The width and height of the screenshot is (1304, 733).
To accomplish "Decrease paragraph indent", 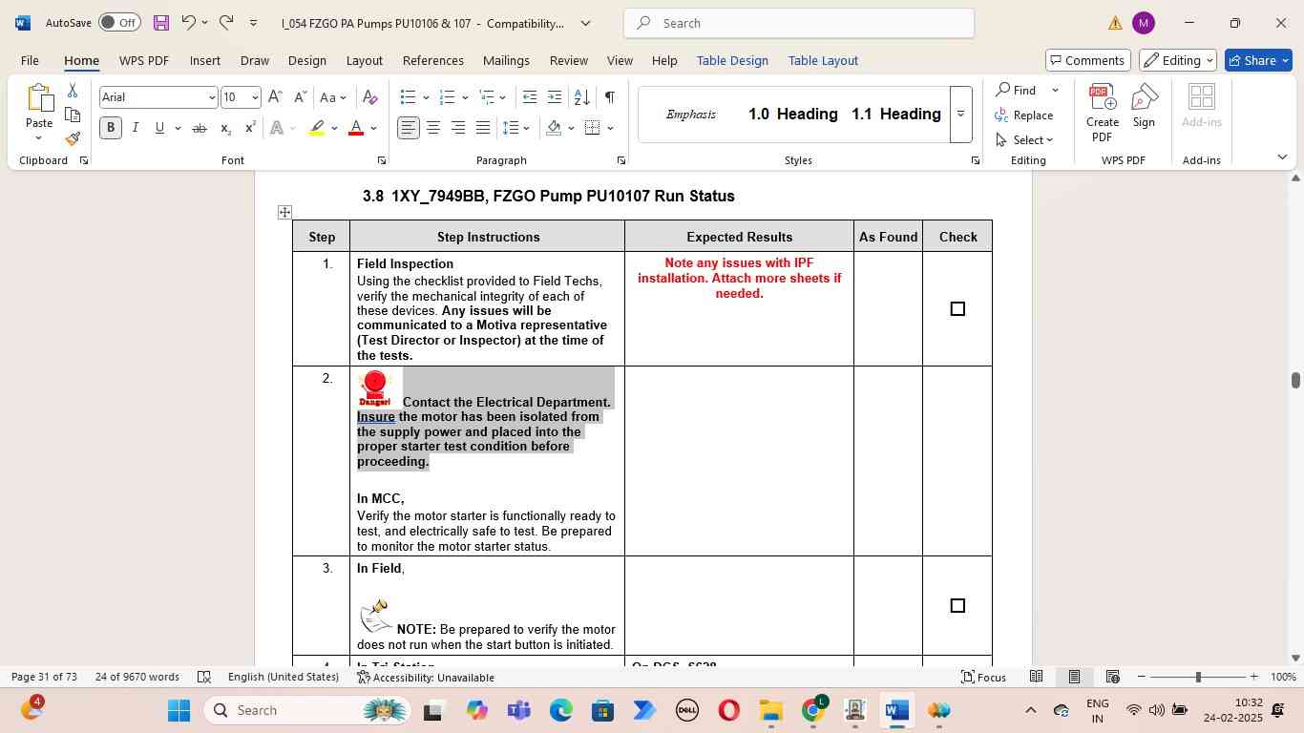I will tap(530, 97).
